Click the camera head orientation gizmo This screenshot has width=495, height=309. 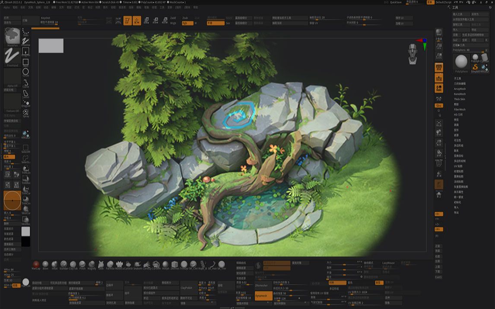[412, 54]
